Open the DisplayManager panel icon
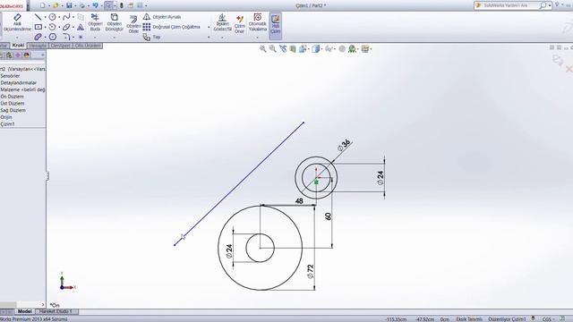Viewport: 573px width, 322px height. point(26,55)
